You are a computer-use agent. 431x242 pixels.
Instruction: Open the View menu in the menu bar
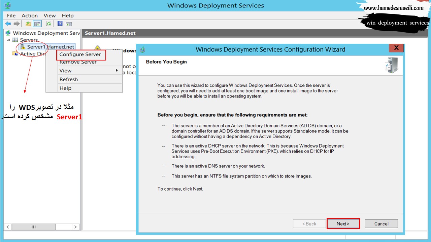[x=49, y=15]
